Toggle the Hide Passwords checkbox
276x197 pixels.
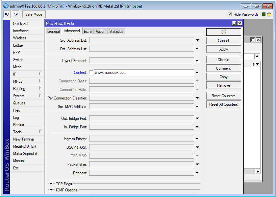pyautogui.click(x=230, y=14)
